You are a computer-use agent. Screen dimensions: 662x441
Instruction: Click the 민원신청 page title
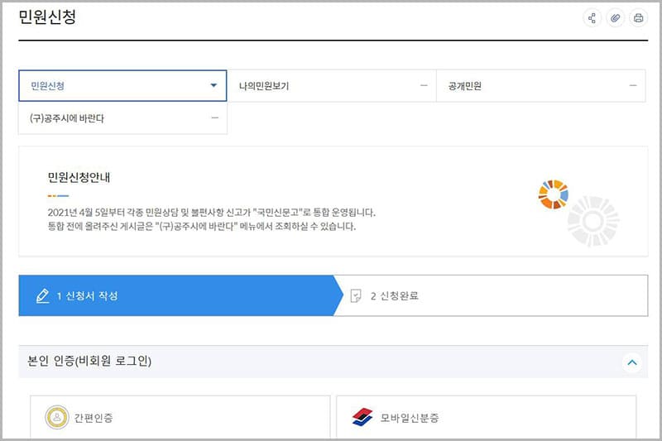pyautogui.click(x=47, y=17)
